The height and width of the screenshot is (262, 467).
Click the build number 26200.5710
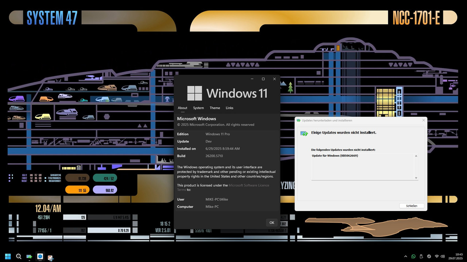[x=214, y=156]
